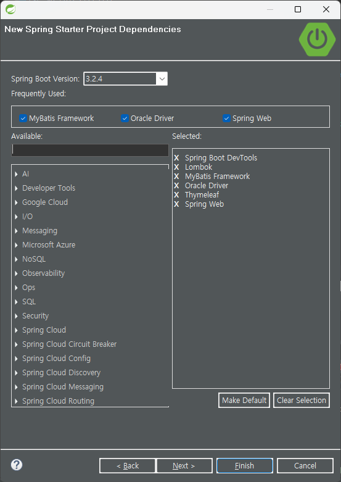Screen dimensions: 341x482
Task: Expand the Spring Cloud Circuit Breaker category
Action: 16,344
